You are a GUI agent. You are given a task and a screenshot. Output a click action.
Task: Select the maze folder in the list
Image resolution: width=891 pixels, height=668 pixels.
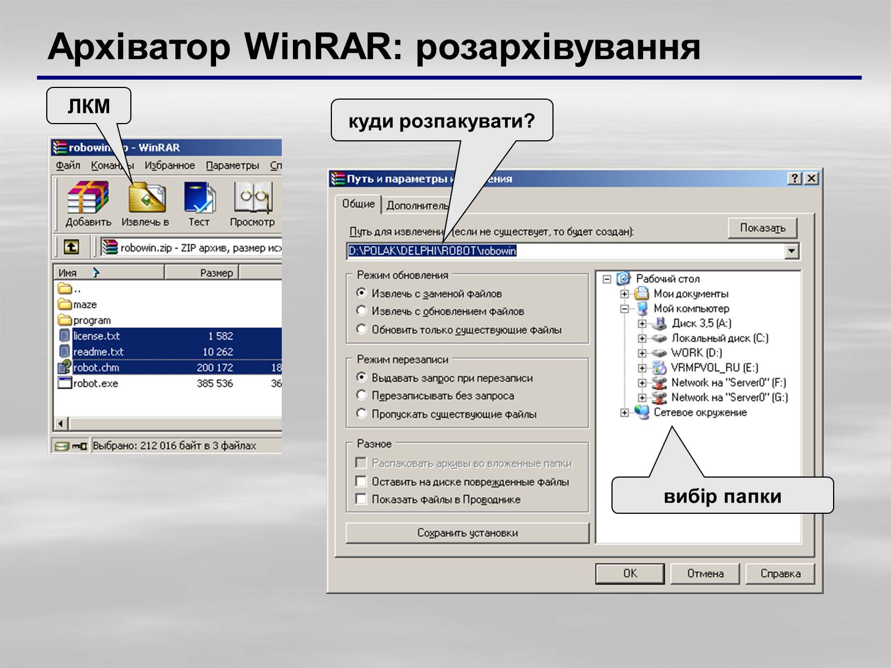pyautogui.click(x=77, y=304)
